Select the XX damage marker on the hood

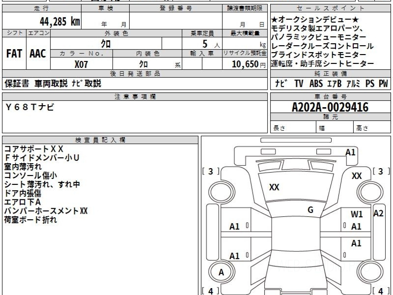(x=274, y=187)
